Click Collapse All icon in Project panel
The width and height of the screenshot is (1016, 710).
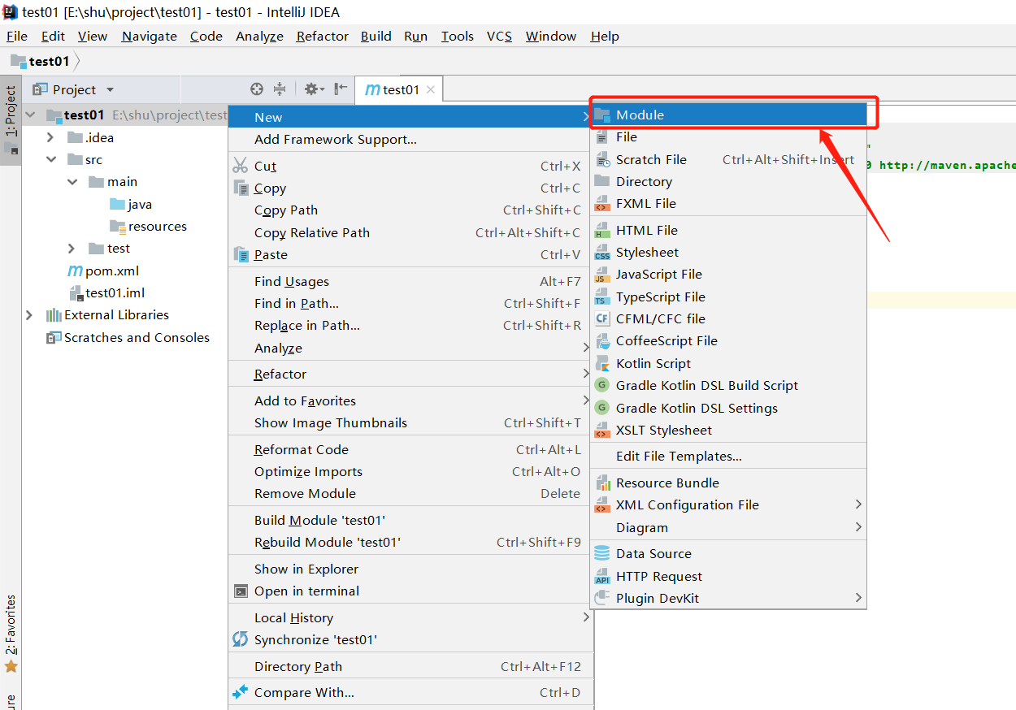click(x=280, y=89)
